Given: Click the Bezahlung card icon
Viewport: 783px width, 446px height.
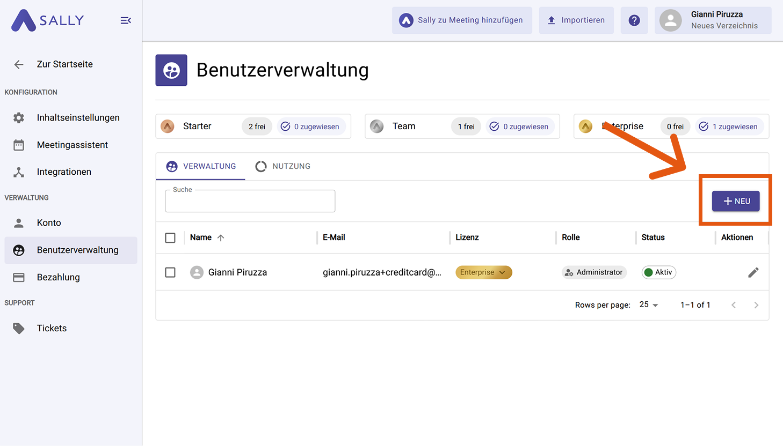Looking at the screenshot, I should [19, 277].
